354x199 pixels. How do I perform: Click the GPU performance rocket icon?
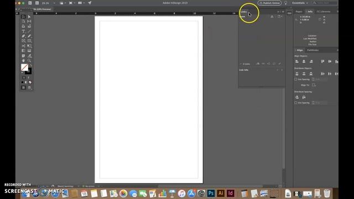tap(90, 3)
